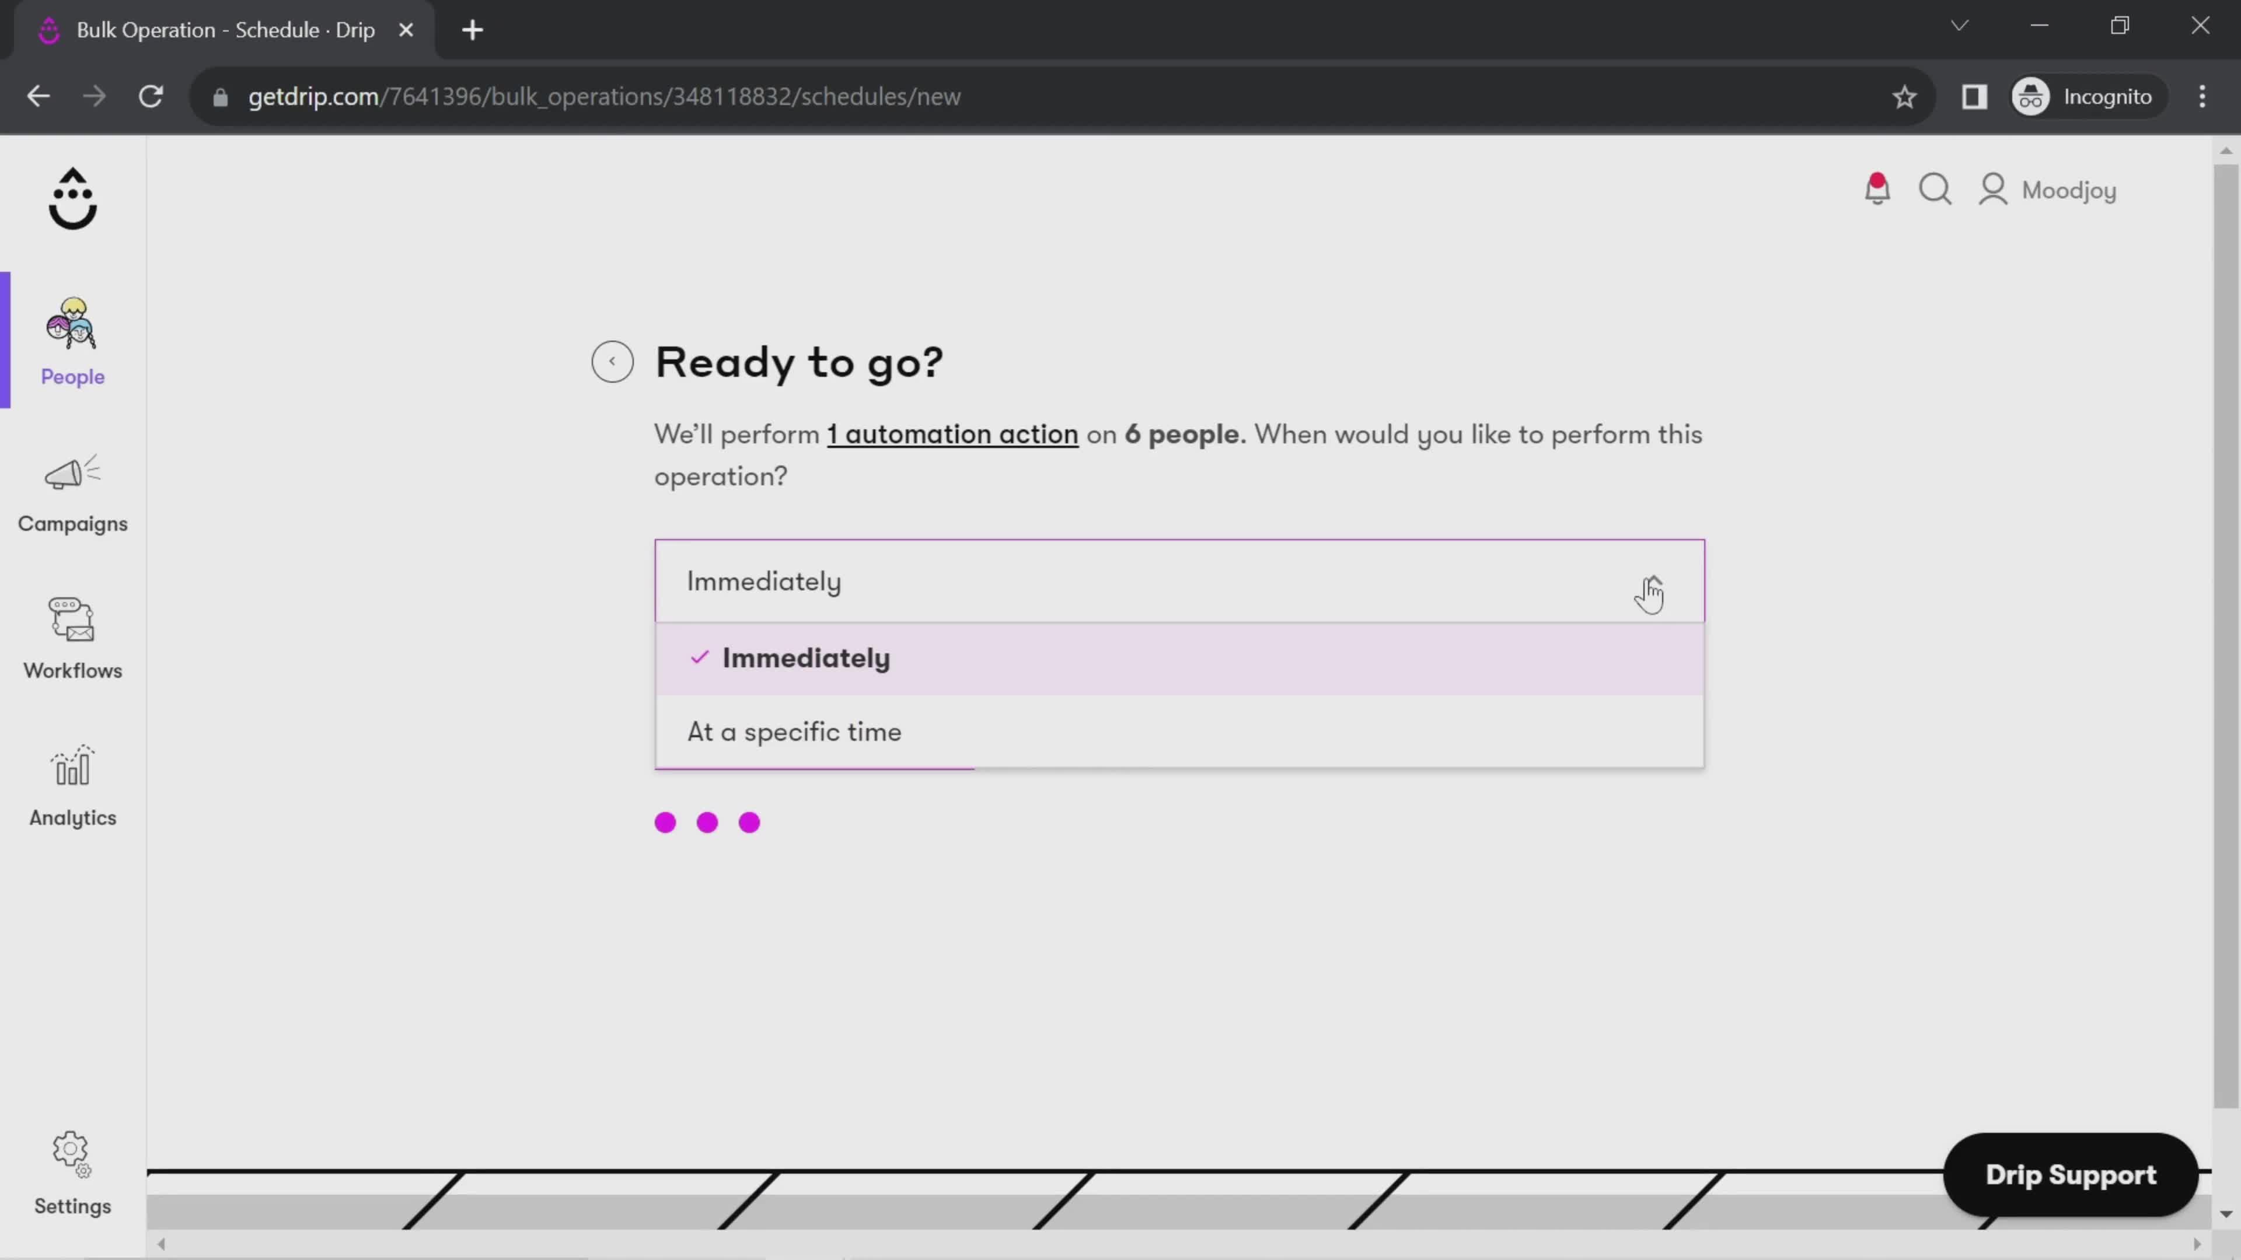Click the back chevron button
Image resolution: width=2241 pixels, height=1260 pixels.
[611, 360]
